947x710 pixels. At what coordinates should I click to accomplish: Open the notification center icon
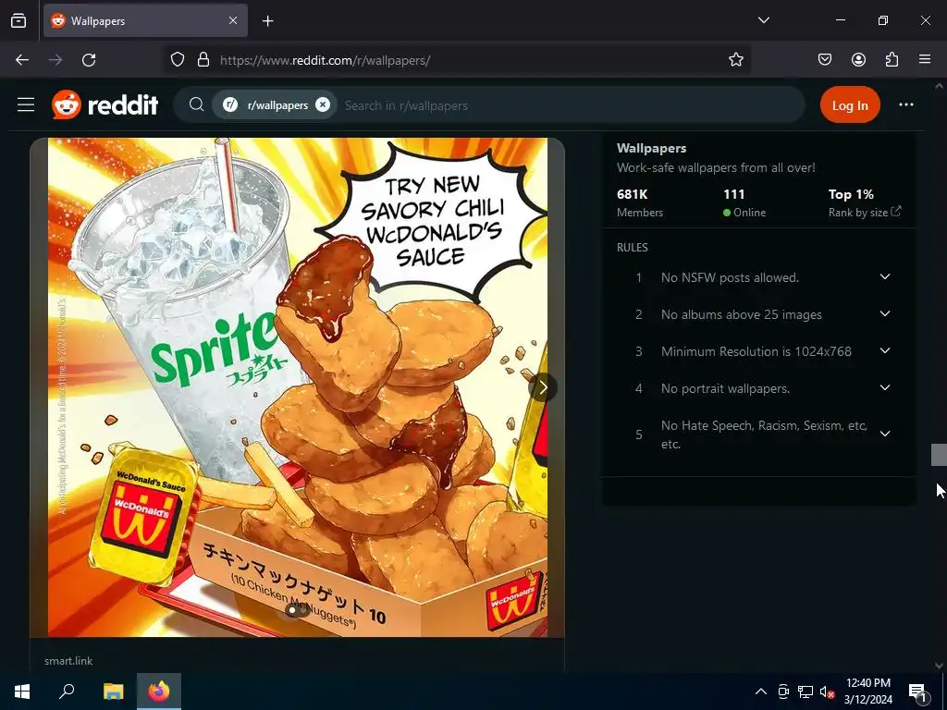pyautogui.click(x=917, y=692)
